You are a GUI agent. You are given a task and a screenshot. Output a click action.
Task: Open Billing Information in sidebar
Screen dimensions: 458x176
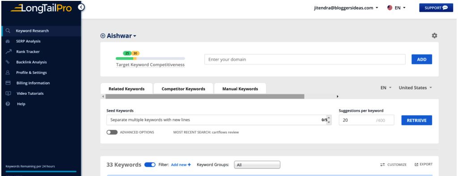[33, 83]
